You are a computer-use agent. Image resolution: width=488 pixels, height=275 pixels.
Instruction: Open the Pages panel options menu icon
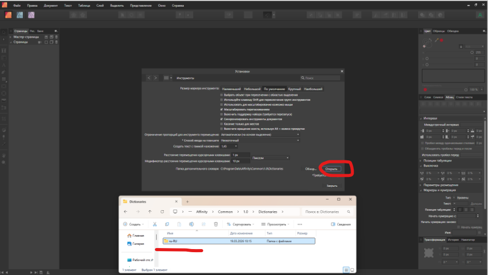(x=56, y=31)
